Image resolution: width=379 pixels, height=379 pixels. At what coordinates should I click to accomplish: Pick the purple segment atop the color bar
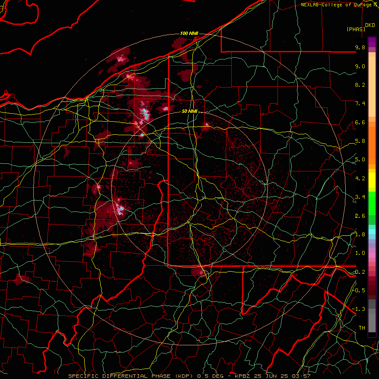(x=372, y=42)
